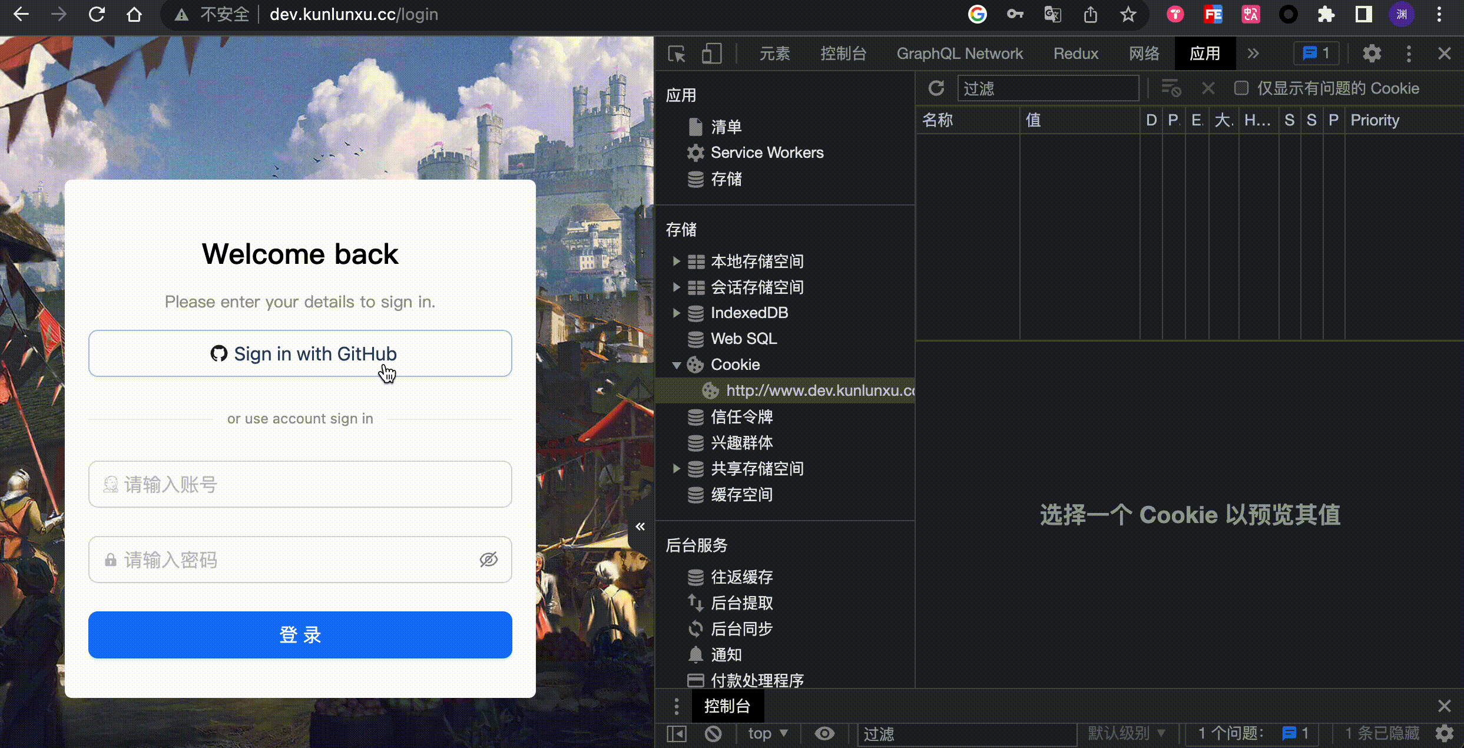Open the 默认级别 log level dropdown
1464x748 pixels.
point(1126,734)
